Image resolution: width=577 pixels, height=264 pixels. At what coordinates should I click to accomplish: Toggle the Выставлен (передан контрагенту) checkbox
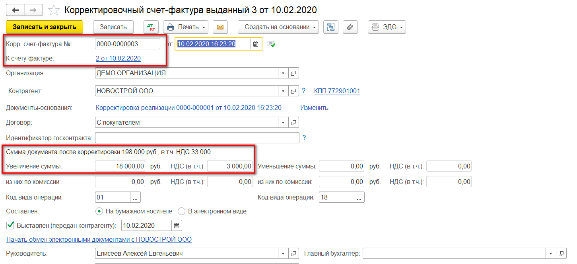pos(11,225)
